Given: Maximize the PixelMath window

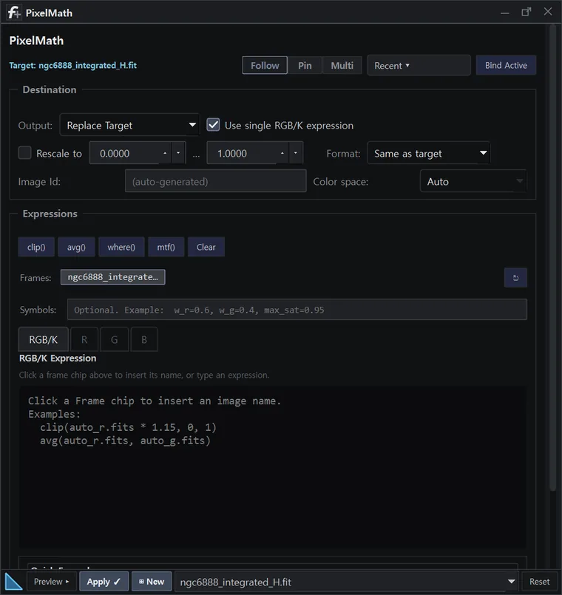Looking at the screenshot, I should 526,12.
